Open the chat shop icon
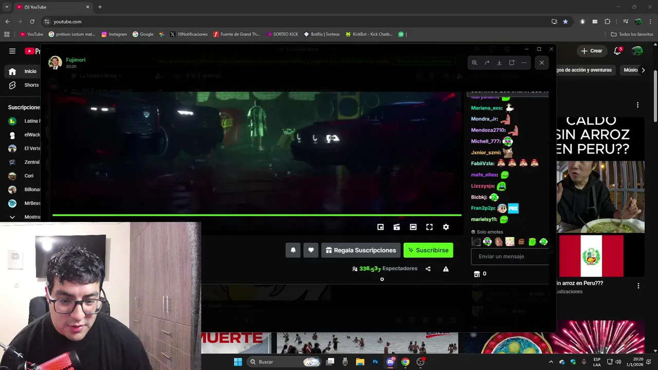Viewport: 658px width, 370px height. pos(477,274)
